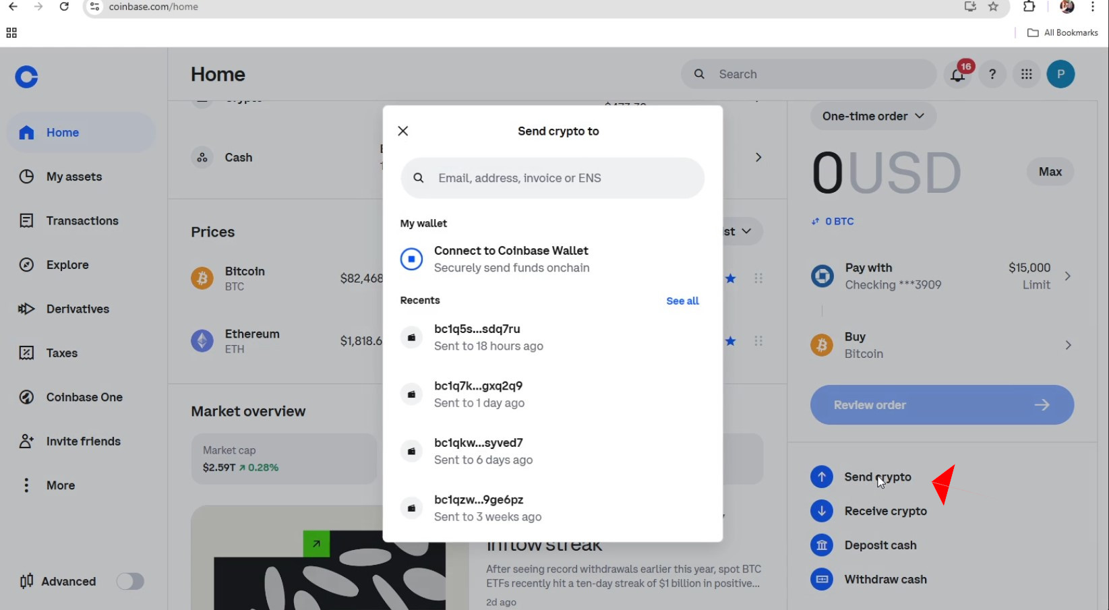This screenshot has width=1109, height=610.
Task: Close the Send crypto to dialog
Action: (403, 131)
